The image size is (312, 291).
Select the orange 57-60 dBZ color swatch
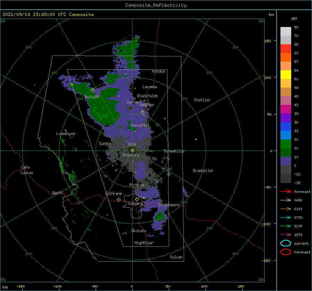(286, 57)
